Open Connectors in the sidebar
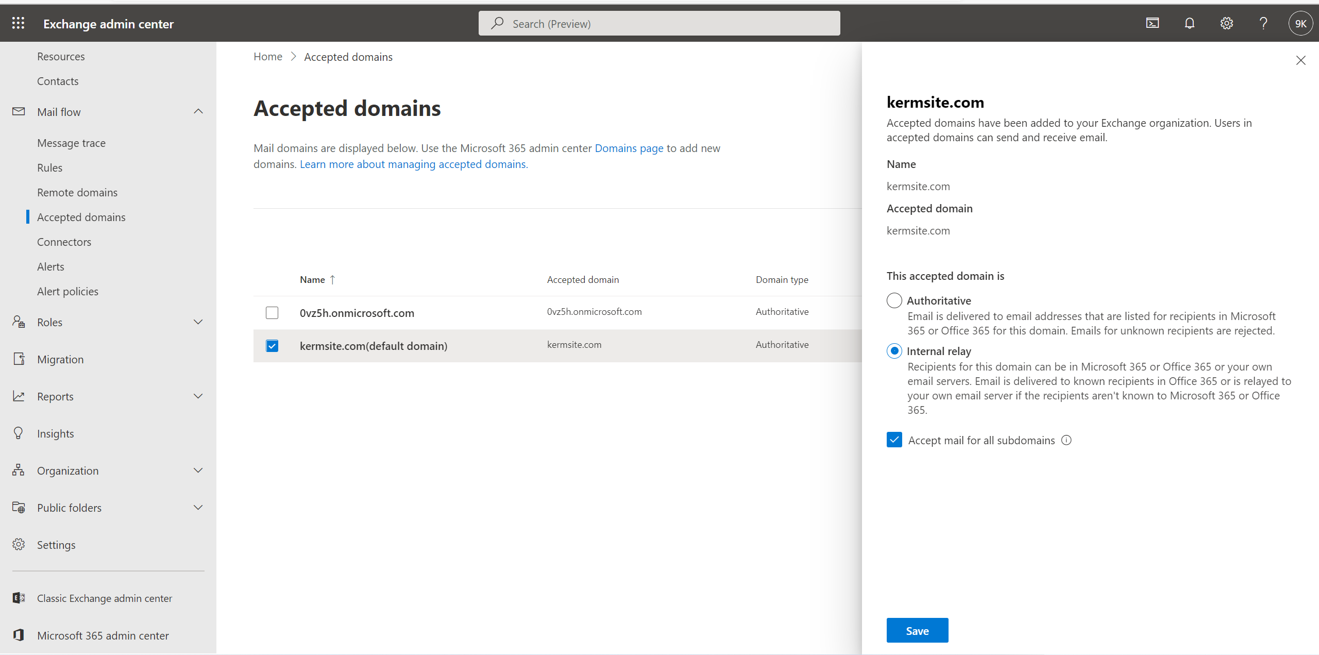1319x655 pixels. [x=64, y=242]
